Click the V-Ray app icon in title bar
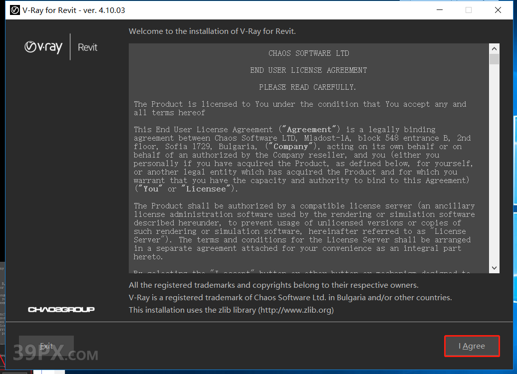Screen dimensions: 517x374 pos(15,10)
